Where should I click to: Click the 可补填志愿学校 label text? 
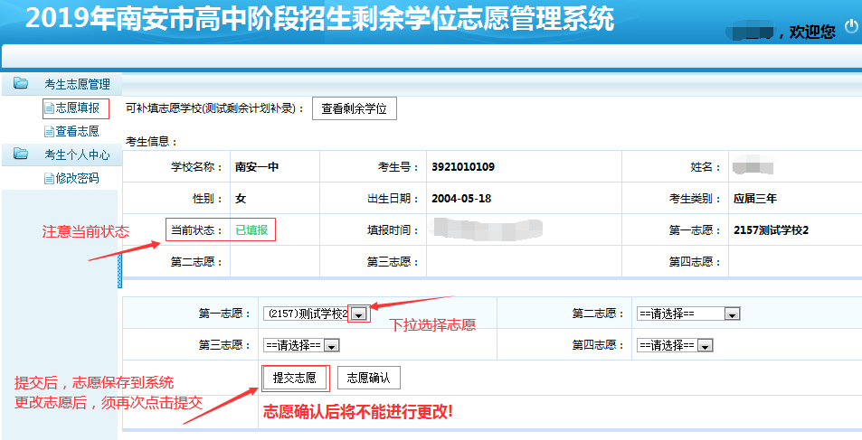coord(215,108)
